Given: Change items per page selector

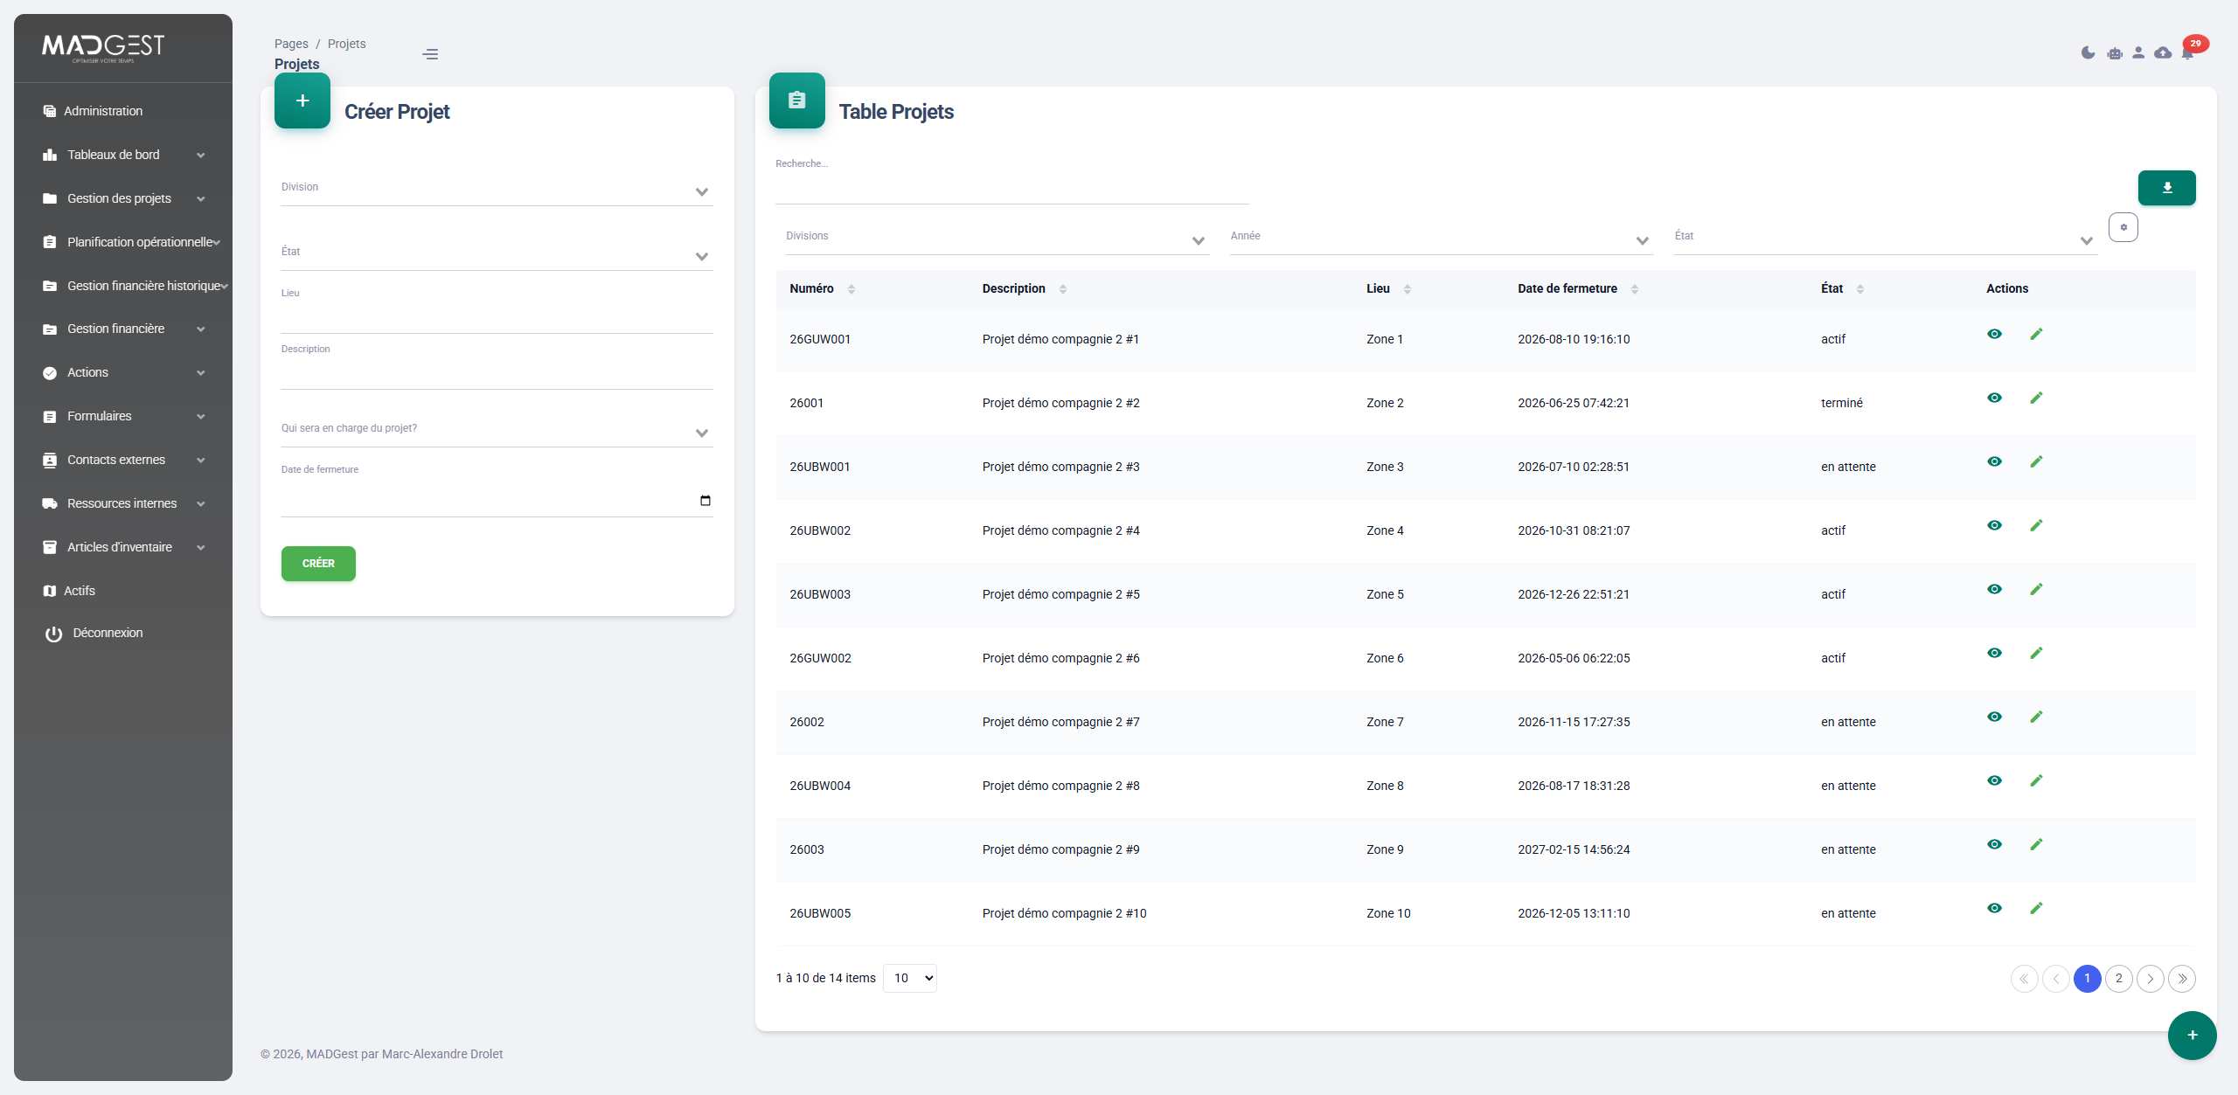Looking at the screenshot, I should [x=909, y=979].
